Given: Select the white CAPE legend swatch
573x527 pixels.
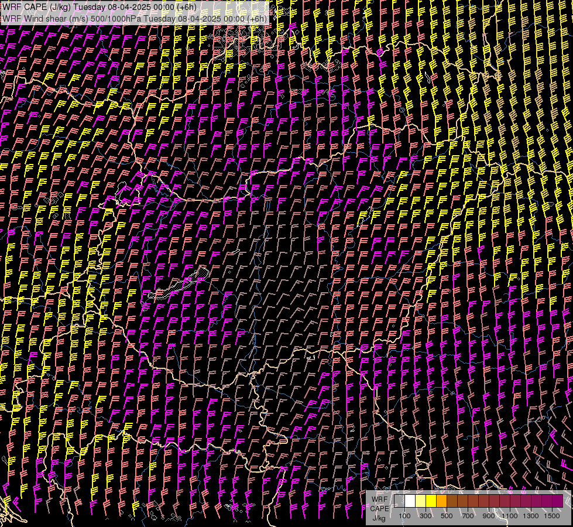Looking at the screenshot, I should (410, 501).
